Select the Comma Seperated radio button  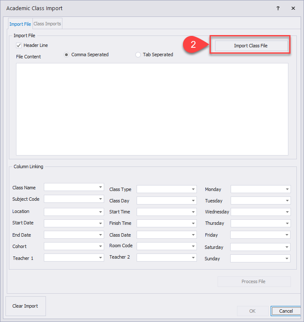[67, 55]
